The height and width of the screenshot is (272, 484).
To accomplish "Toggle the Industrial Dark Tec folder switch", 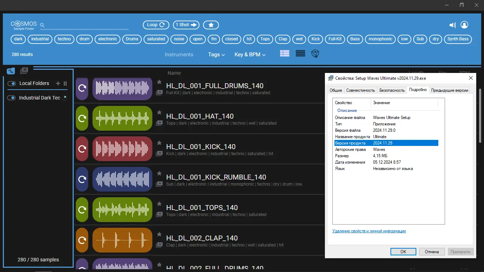I will [12, 98].
